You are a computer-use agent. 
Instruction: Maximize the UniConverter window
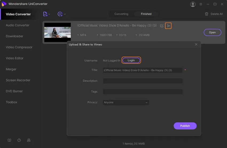coord(215,4)
